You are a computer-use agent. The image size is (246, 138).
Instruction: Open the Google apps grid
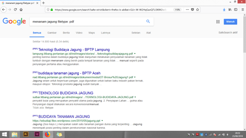(x=218, y=22)
